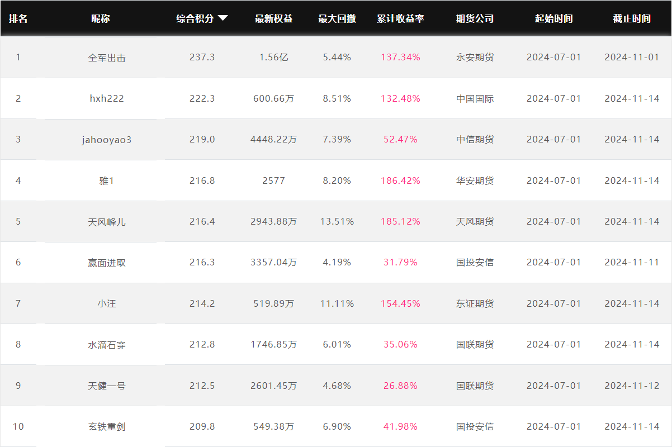Click the 最大回撤 column header
This screenshot has height=447, width=672.
[337, 18]
